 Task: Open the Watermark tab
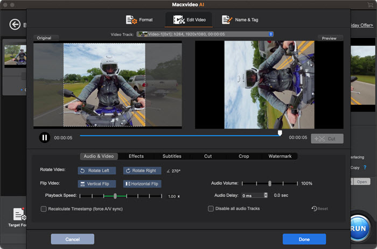(x=280, y=156)
